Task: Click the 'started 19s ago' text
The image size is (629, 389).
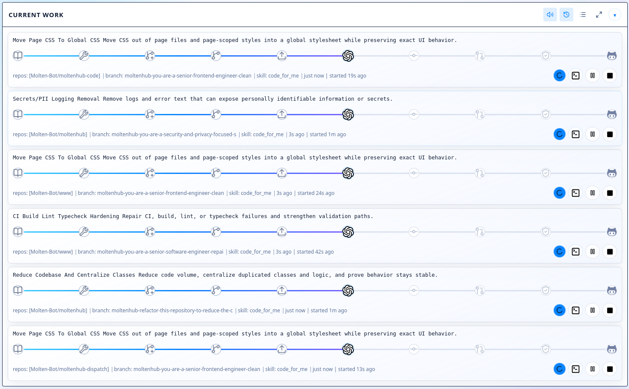Action: tap(348, 76)
